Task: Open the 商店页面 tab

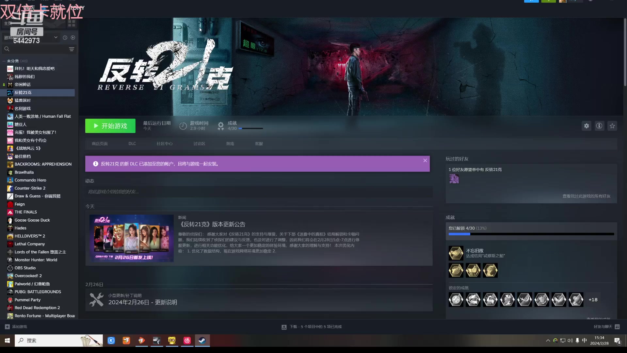Action: coord(100,144)
